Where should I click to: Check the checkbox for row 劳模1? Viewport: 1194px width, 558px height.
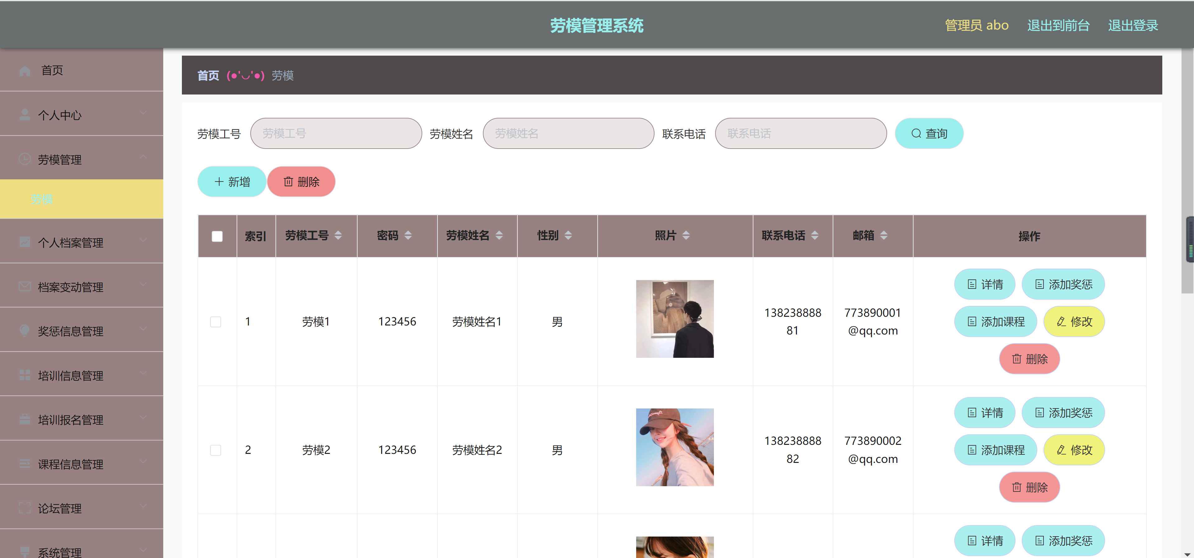tap(215, 322)
